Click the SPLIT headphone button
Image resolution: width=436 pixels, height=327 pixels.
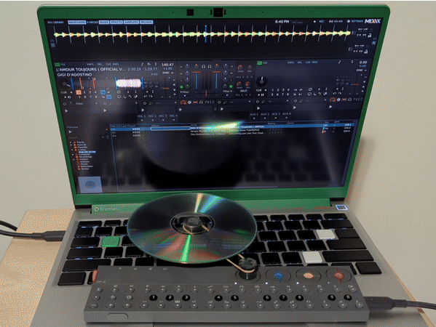click(x=244, y=91)
